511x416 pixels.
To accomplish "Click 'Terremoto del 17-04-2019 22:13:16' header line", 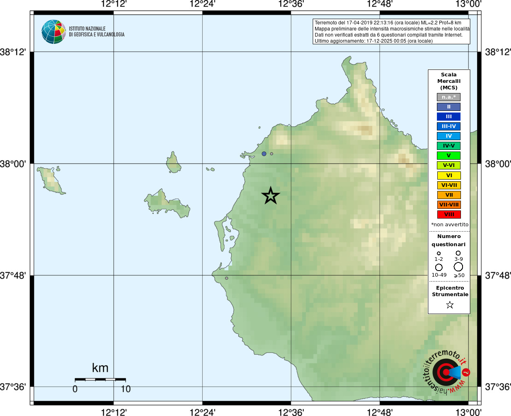I will point(388,23).
